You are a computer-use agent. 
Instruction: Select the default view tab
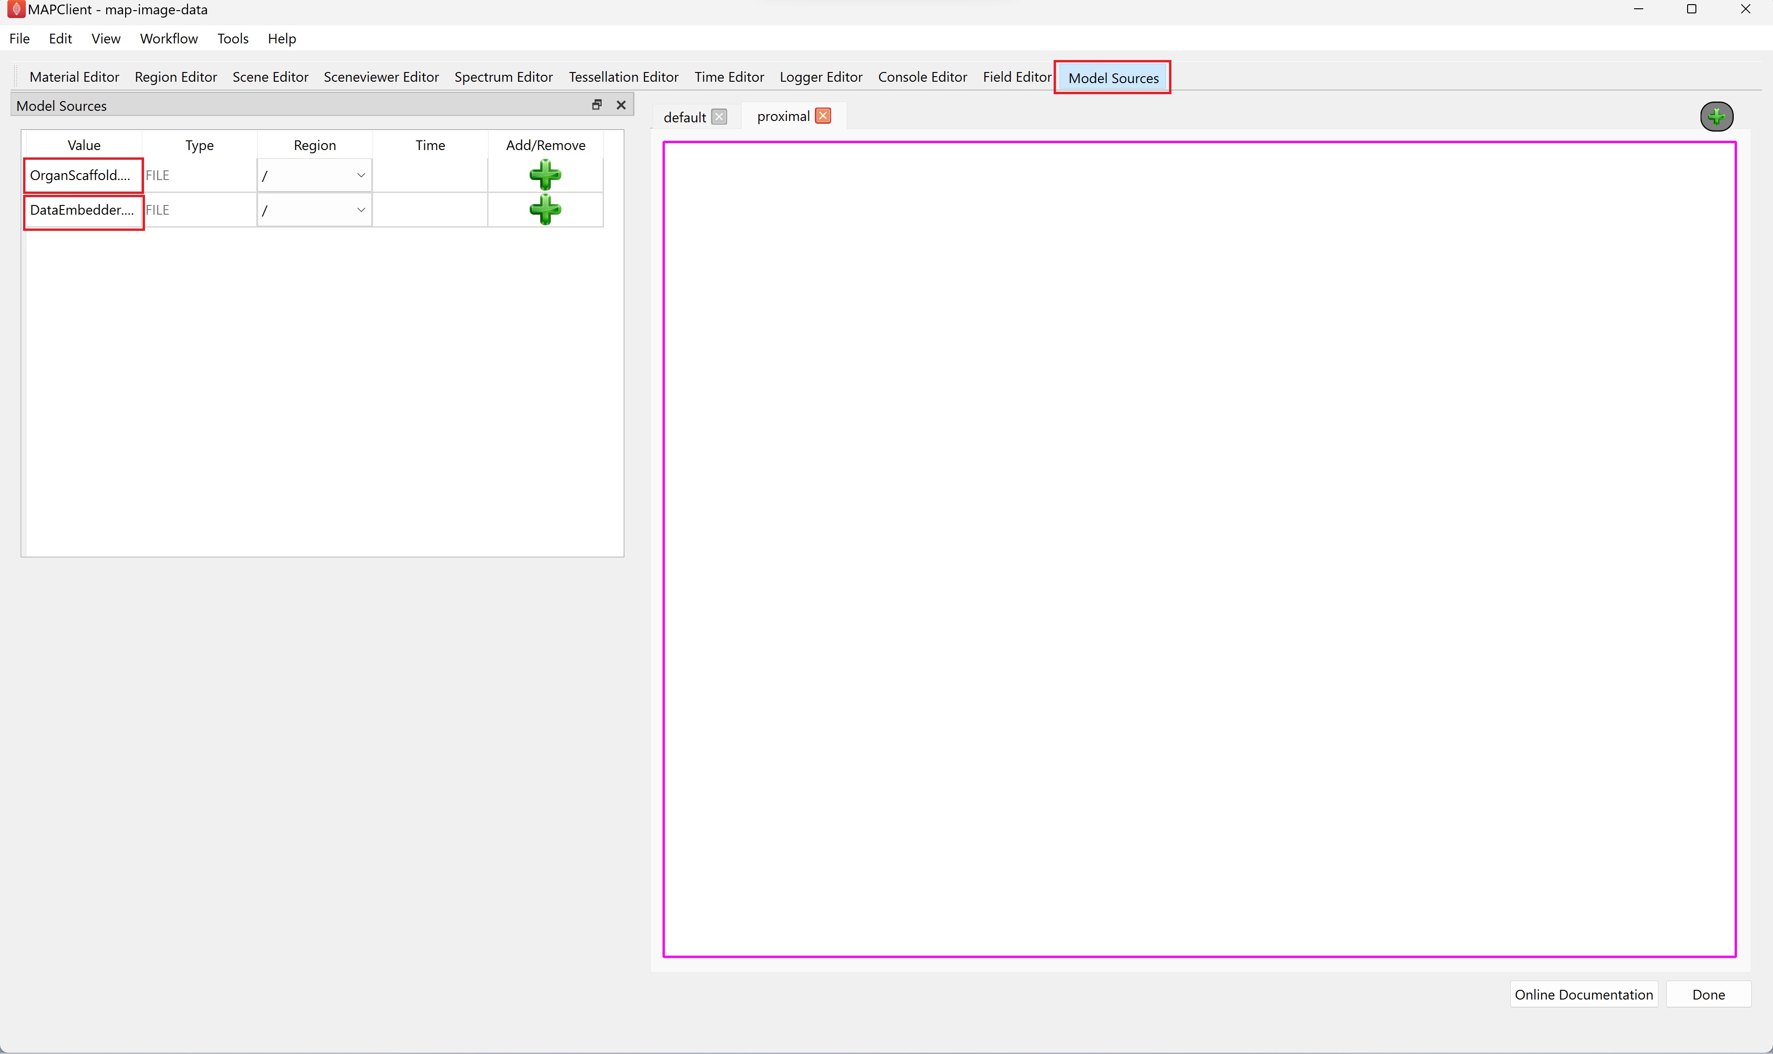coord(684,117)
